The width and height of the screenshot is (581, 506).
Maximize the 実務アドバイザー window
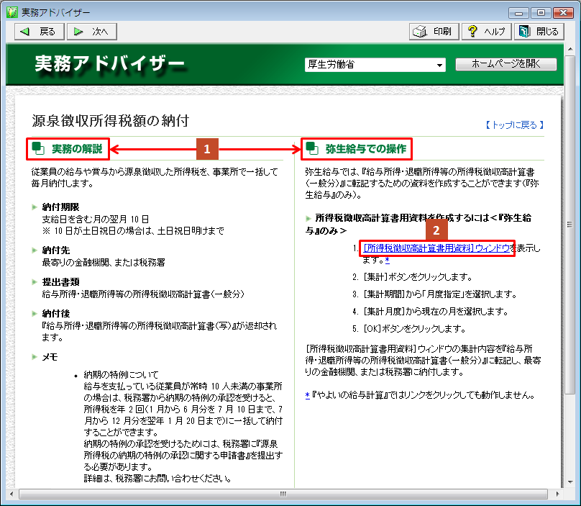(541, 13)
